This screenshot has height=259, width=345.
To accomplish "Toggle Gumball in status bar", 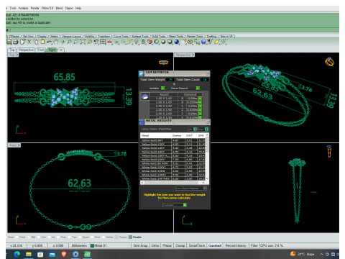I will click(x=214, y=245).
